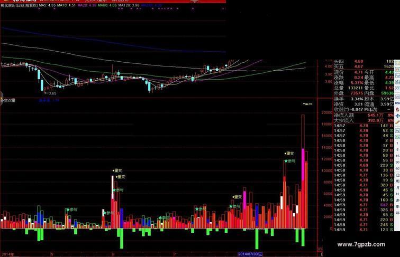Click the 3.80 price axis label
The height and width of the screenshot is (257, 400).
tap(329, 82)
